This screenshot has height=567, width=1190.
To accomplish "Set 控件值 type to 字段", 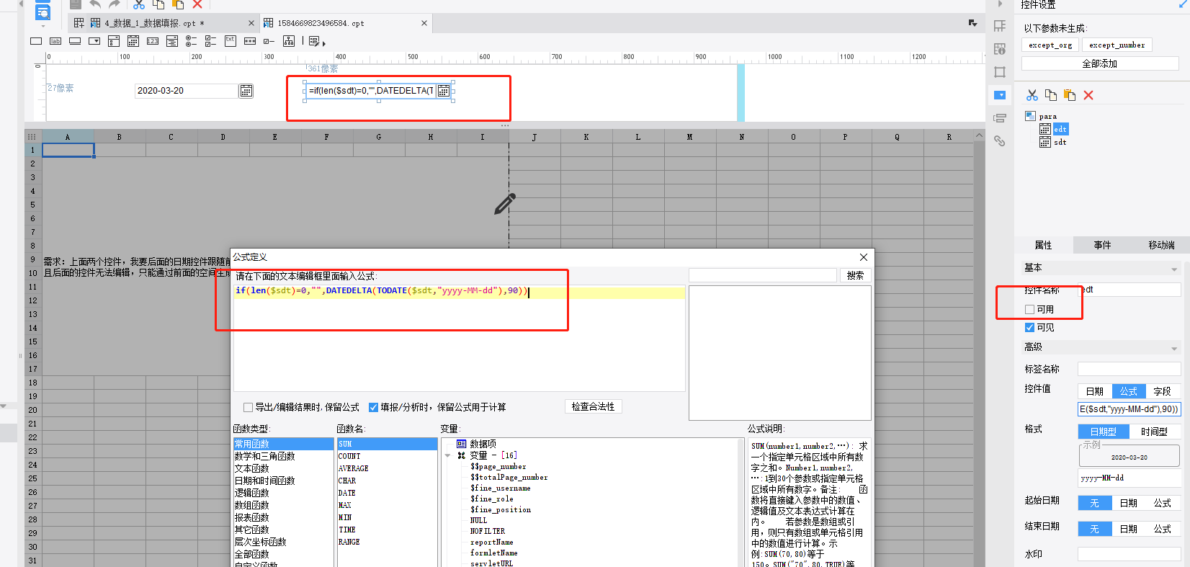I will 1163,391.
